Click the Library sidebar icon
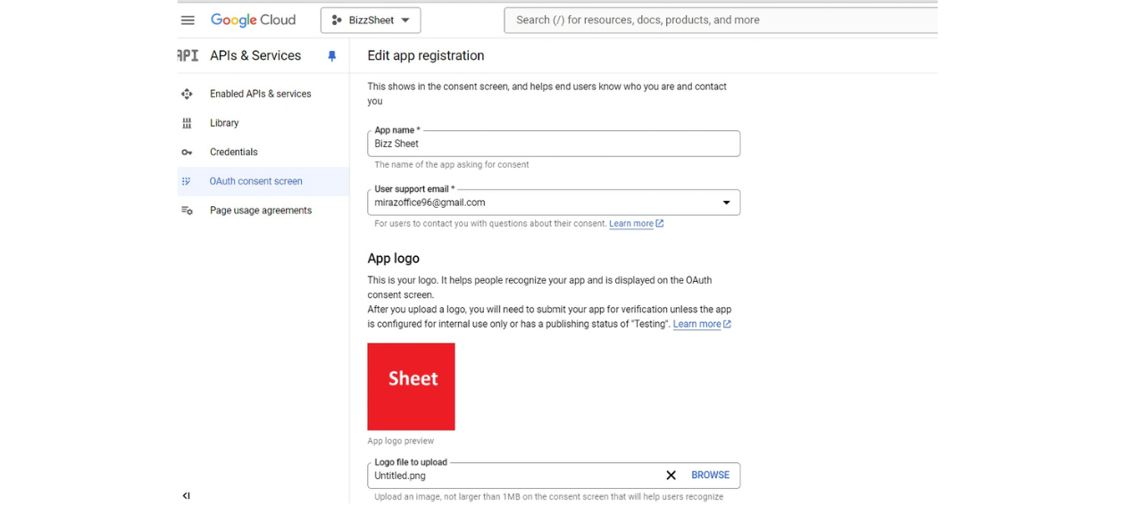 point(187,123)
